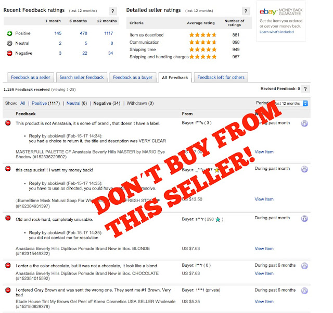Open Learn what's included link
The width and height of the screenshot is (333, 313).
(276, 32)
